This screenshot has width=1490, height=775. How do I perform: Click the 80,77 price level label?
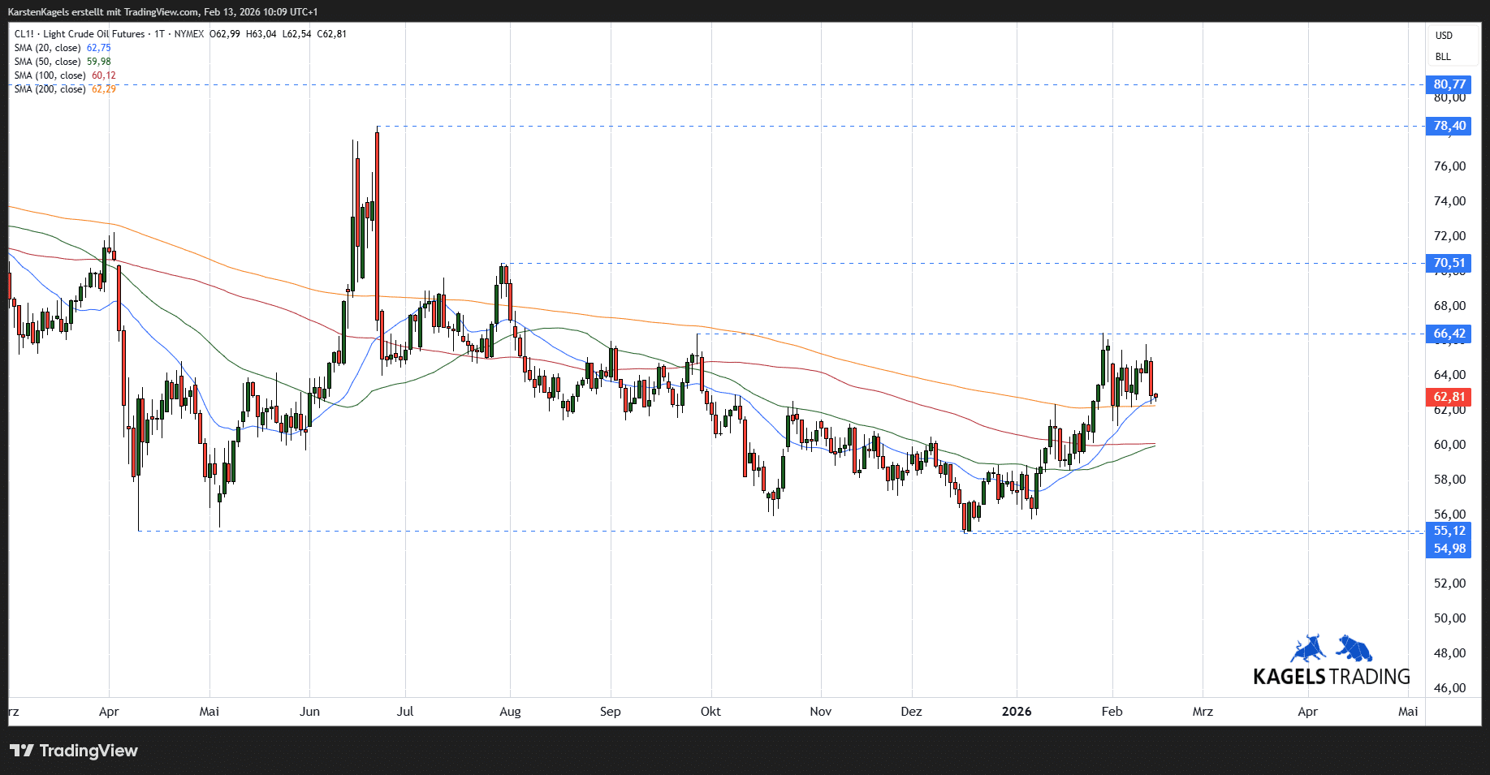(1449, 84)
